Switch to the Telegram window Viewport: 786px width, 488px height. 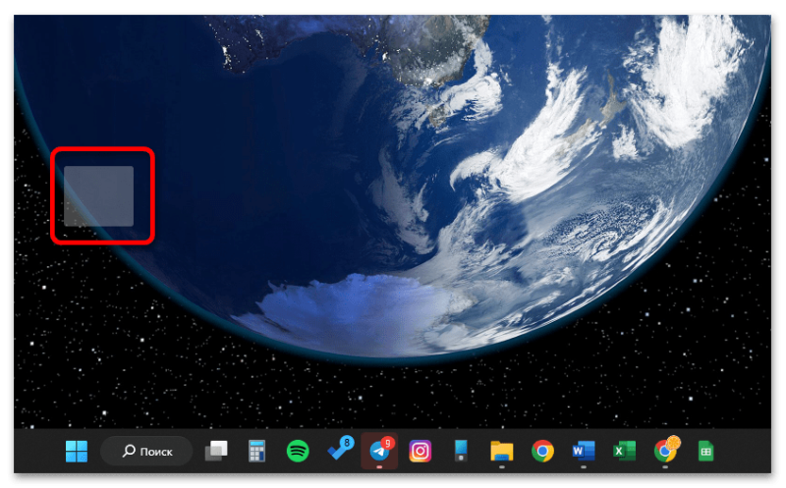click(379, 452)
